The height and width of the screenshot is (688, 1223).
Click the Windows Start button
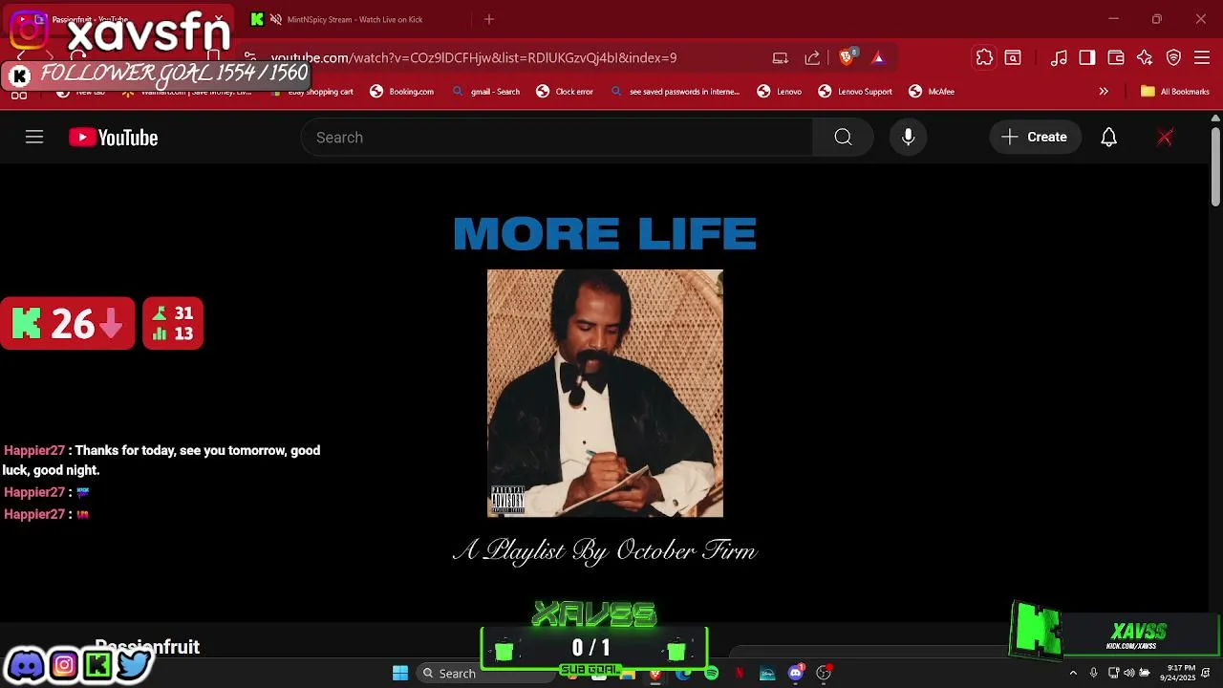click(400, 674)
